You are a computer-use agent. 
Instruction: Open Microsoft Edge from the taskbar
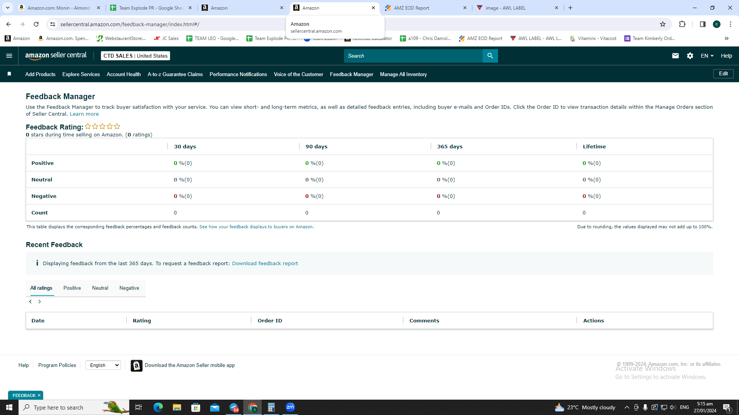click(x=158, y=407)
